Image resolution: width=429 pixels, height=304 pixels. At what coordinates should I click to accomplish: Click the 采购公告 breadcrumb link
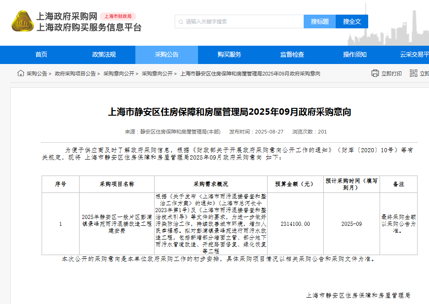[x=37, y=74]
